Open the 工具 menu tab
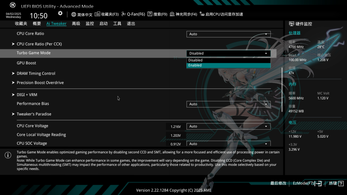The height and width of the screenshot is (195, 347). tap(117, 24)
